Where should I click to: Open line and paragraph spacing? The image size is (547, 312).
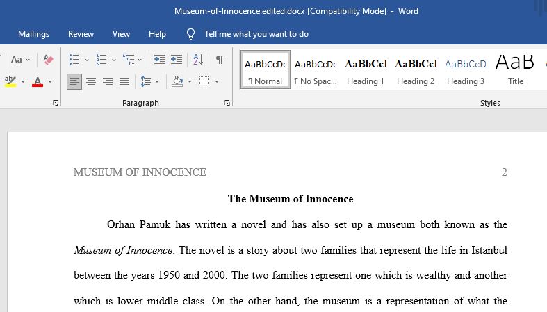(x=146, y=81)
